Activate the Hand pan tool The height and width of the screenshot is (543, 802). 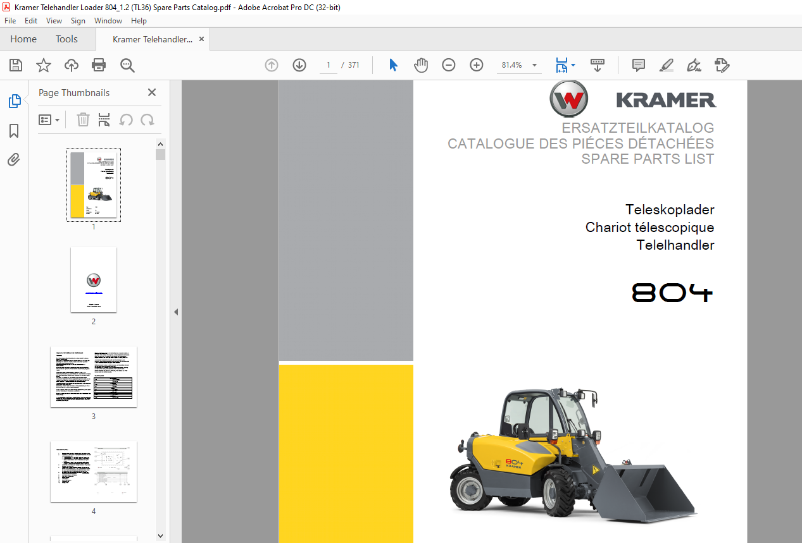[x=421, y=65]
